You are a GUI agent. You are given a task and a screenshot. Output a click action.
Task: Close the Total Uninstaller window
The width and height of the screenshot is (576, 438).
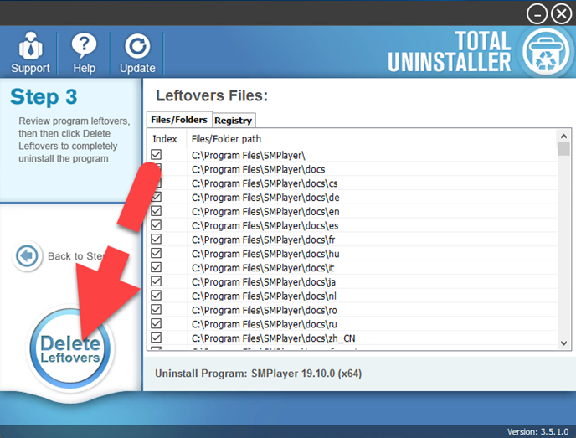562,14
